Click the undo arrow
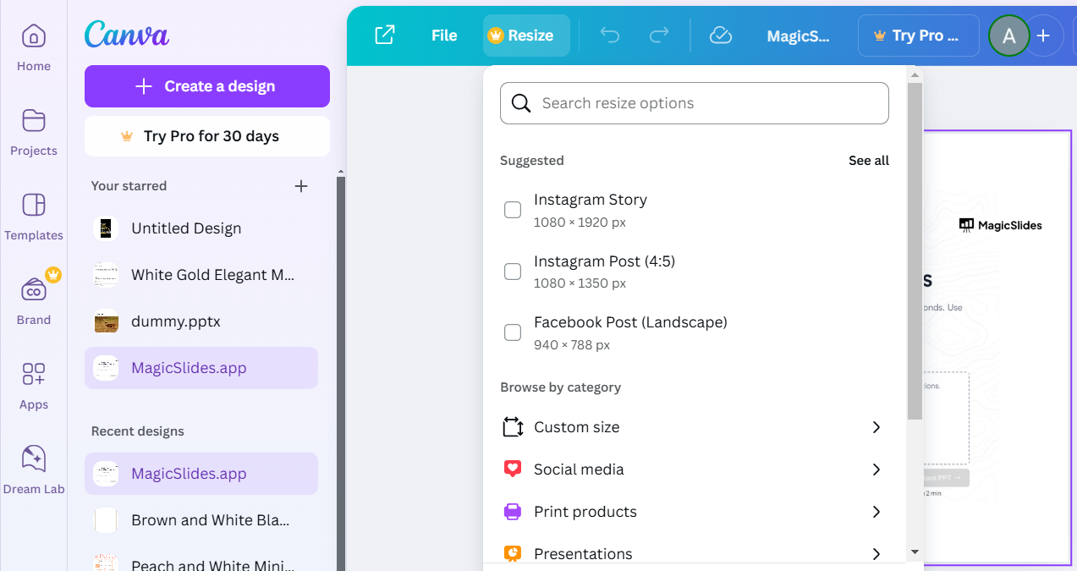 pyautogui.click(x=609, y=36)
